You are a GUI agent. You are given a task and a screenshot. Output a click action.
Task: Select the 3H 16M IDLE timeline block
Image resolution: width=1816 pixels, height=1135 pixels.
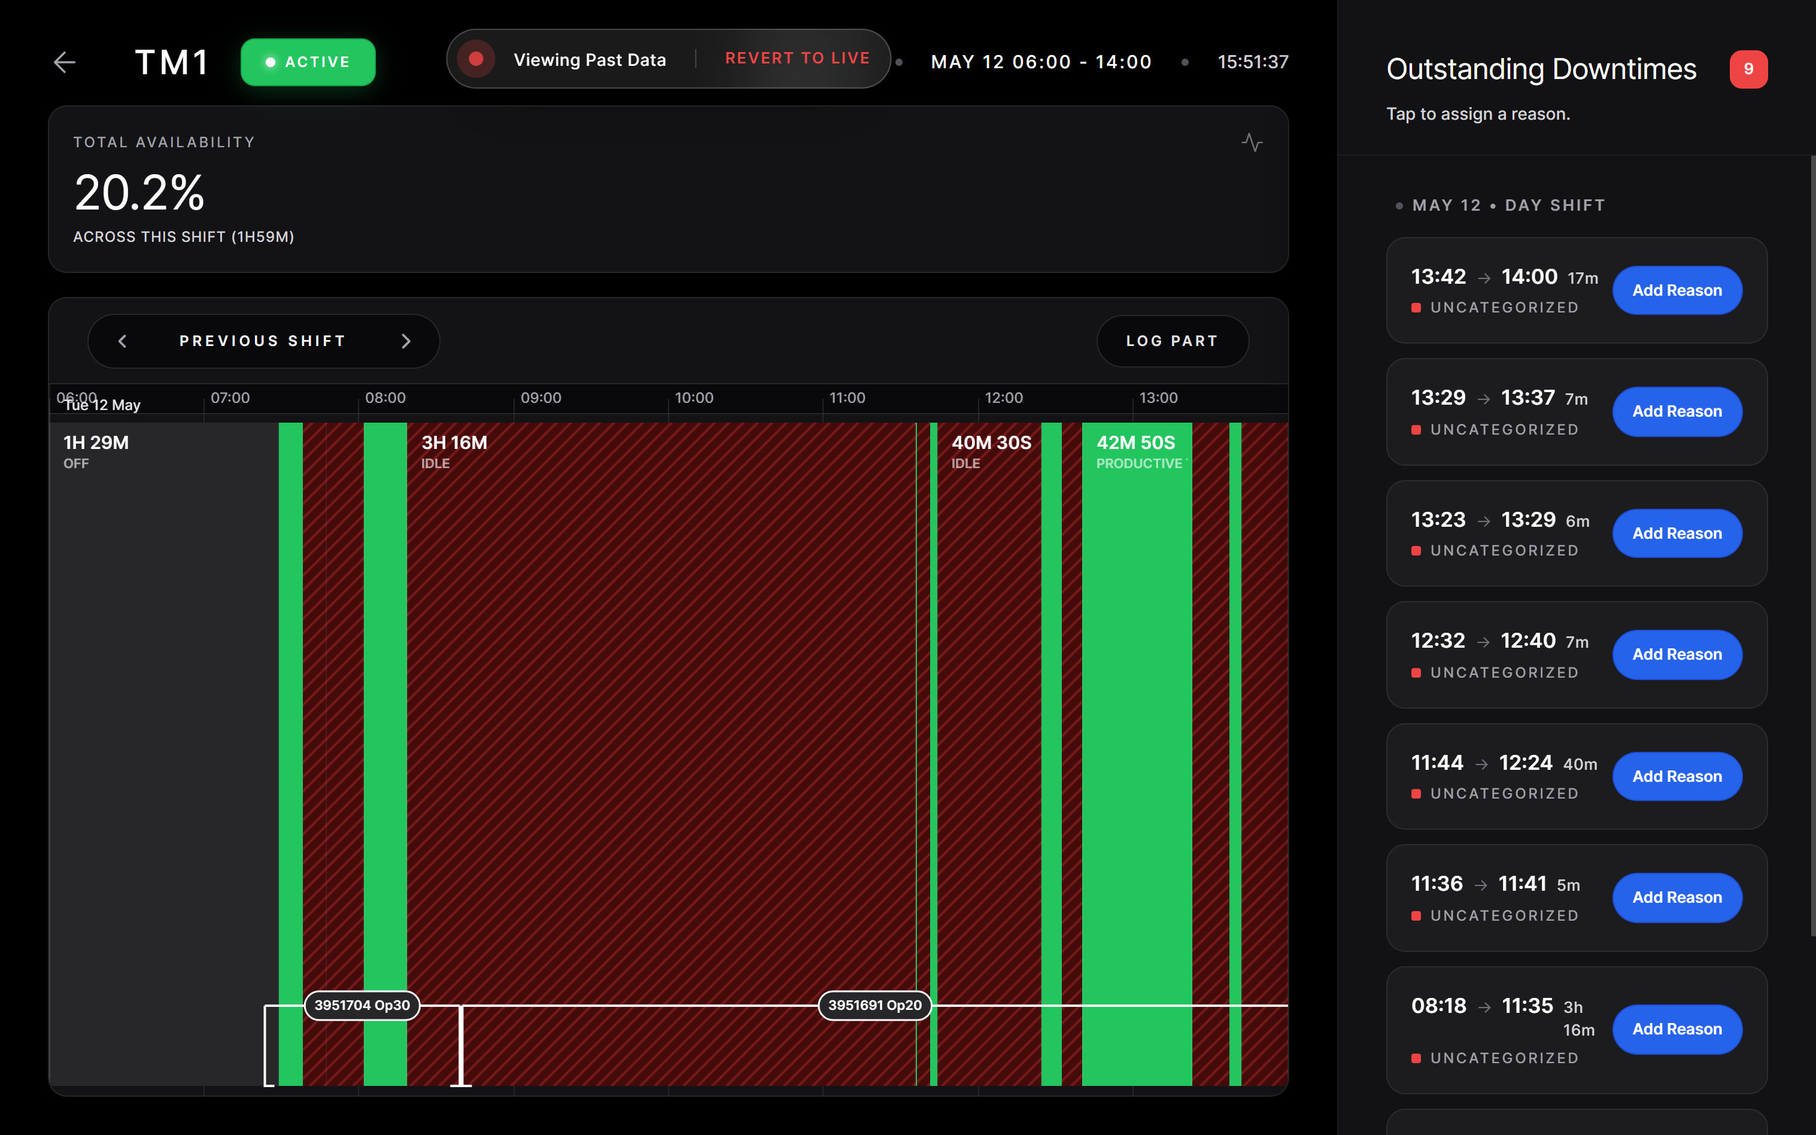click(x=661, y=754)
